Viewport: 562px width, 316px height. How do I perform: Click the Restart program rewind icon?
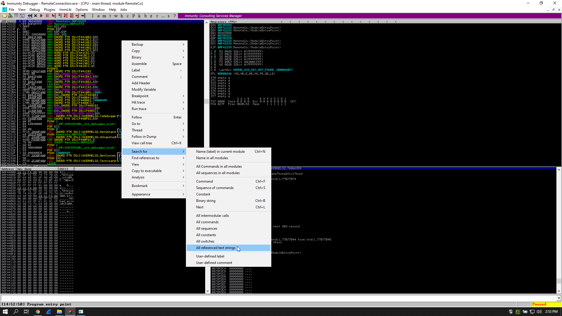pyautogui.click(x=30, y=16)
